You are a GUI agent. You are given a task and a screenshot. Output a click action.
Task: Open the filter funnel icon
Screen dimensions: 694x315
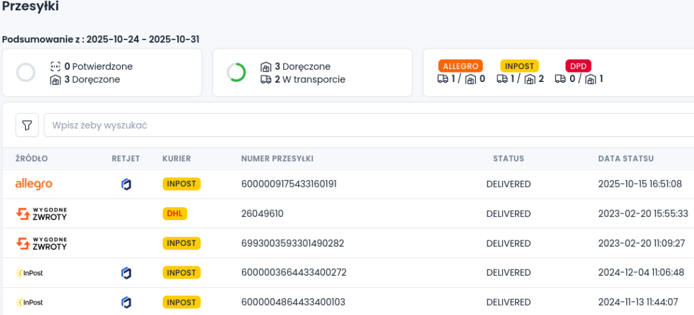pos(27,125)
